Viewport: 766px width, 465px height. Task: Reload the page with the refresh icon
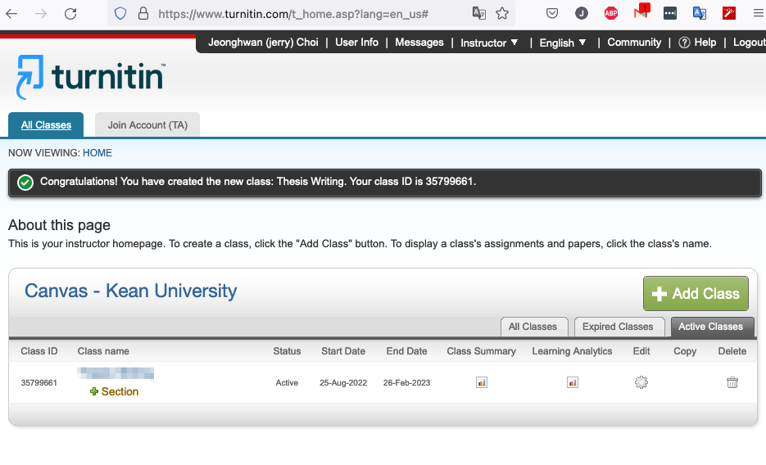pyautogui.click(x=70, y=14)
